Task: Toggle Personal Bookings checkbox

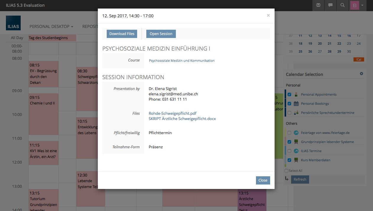Action: point(289,104)
